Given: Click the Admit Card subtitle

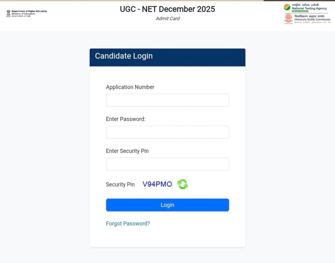Looking at the screenshot, I should [167, 19].
